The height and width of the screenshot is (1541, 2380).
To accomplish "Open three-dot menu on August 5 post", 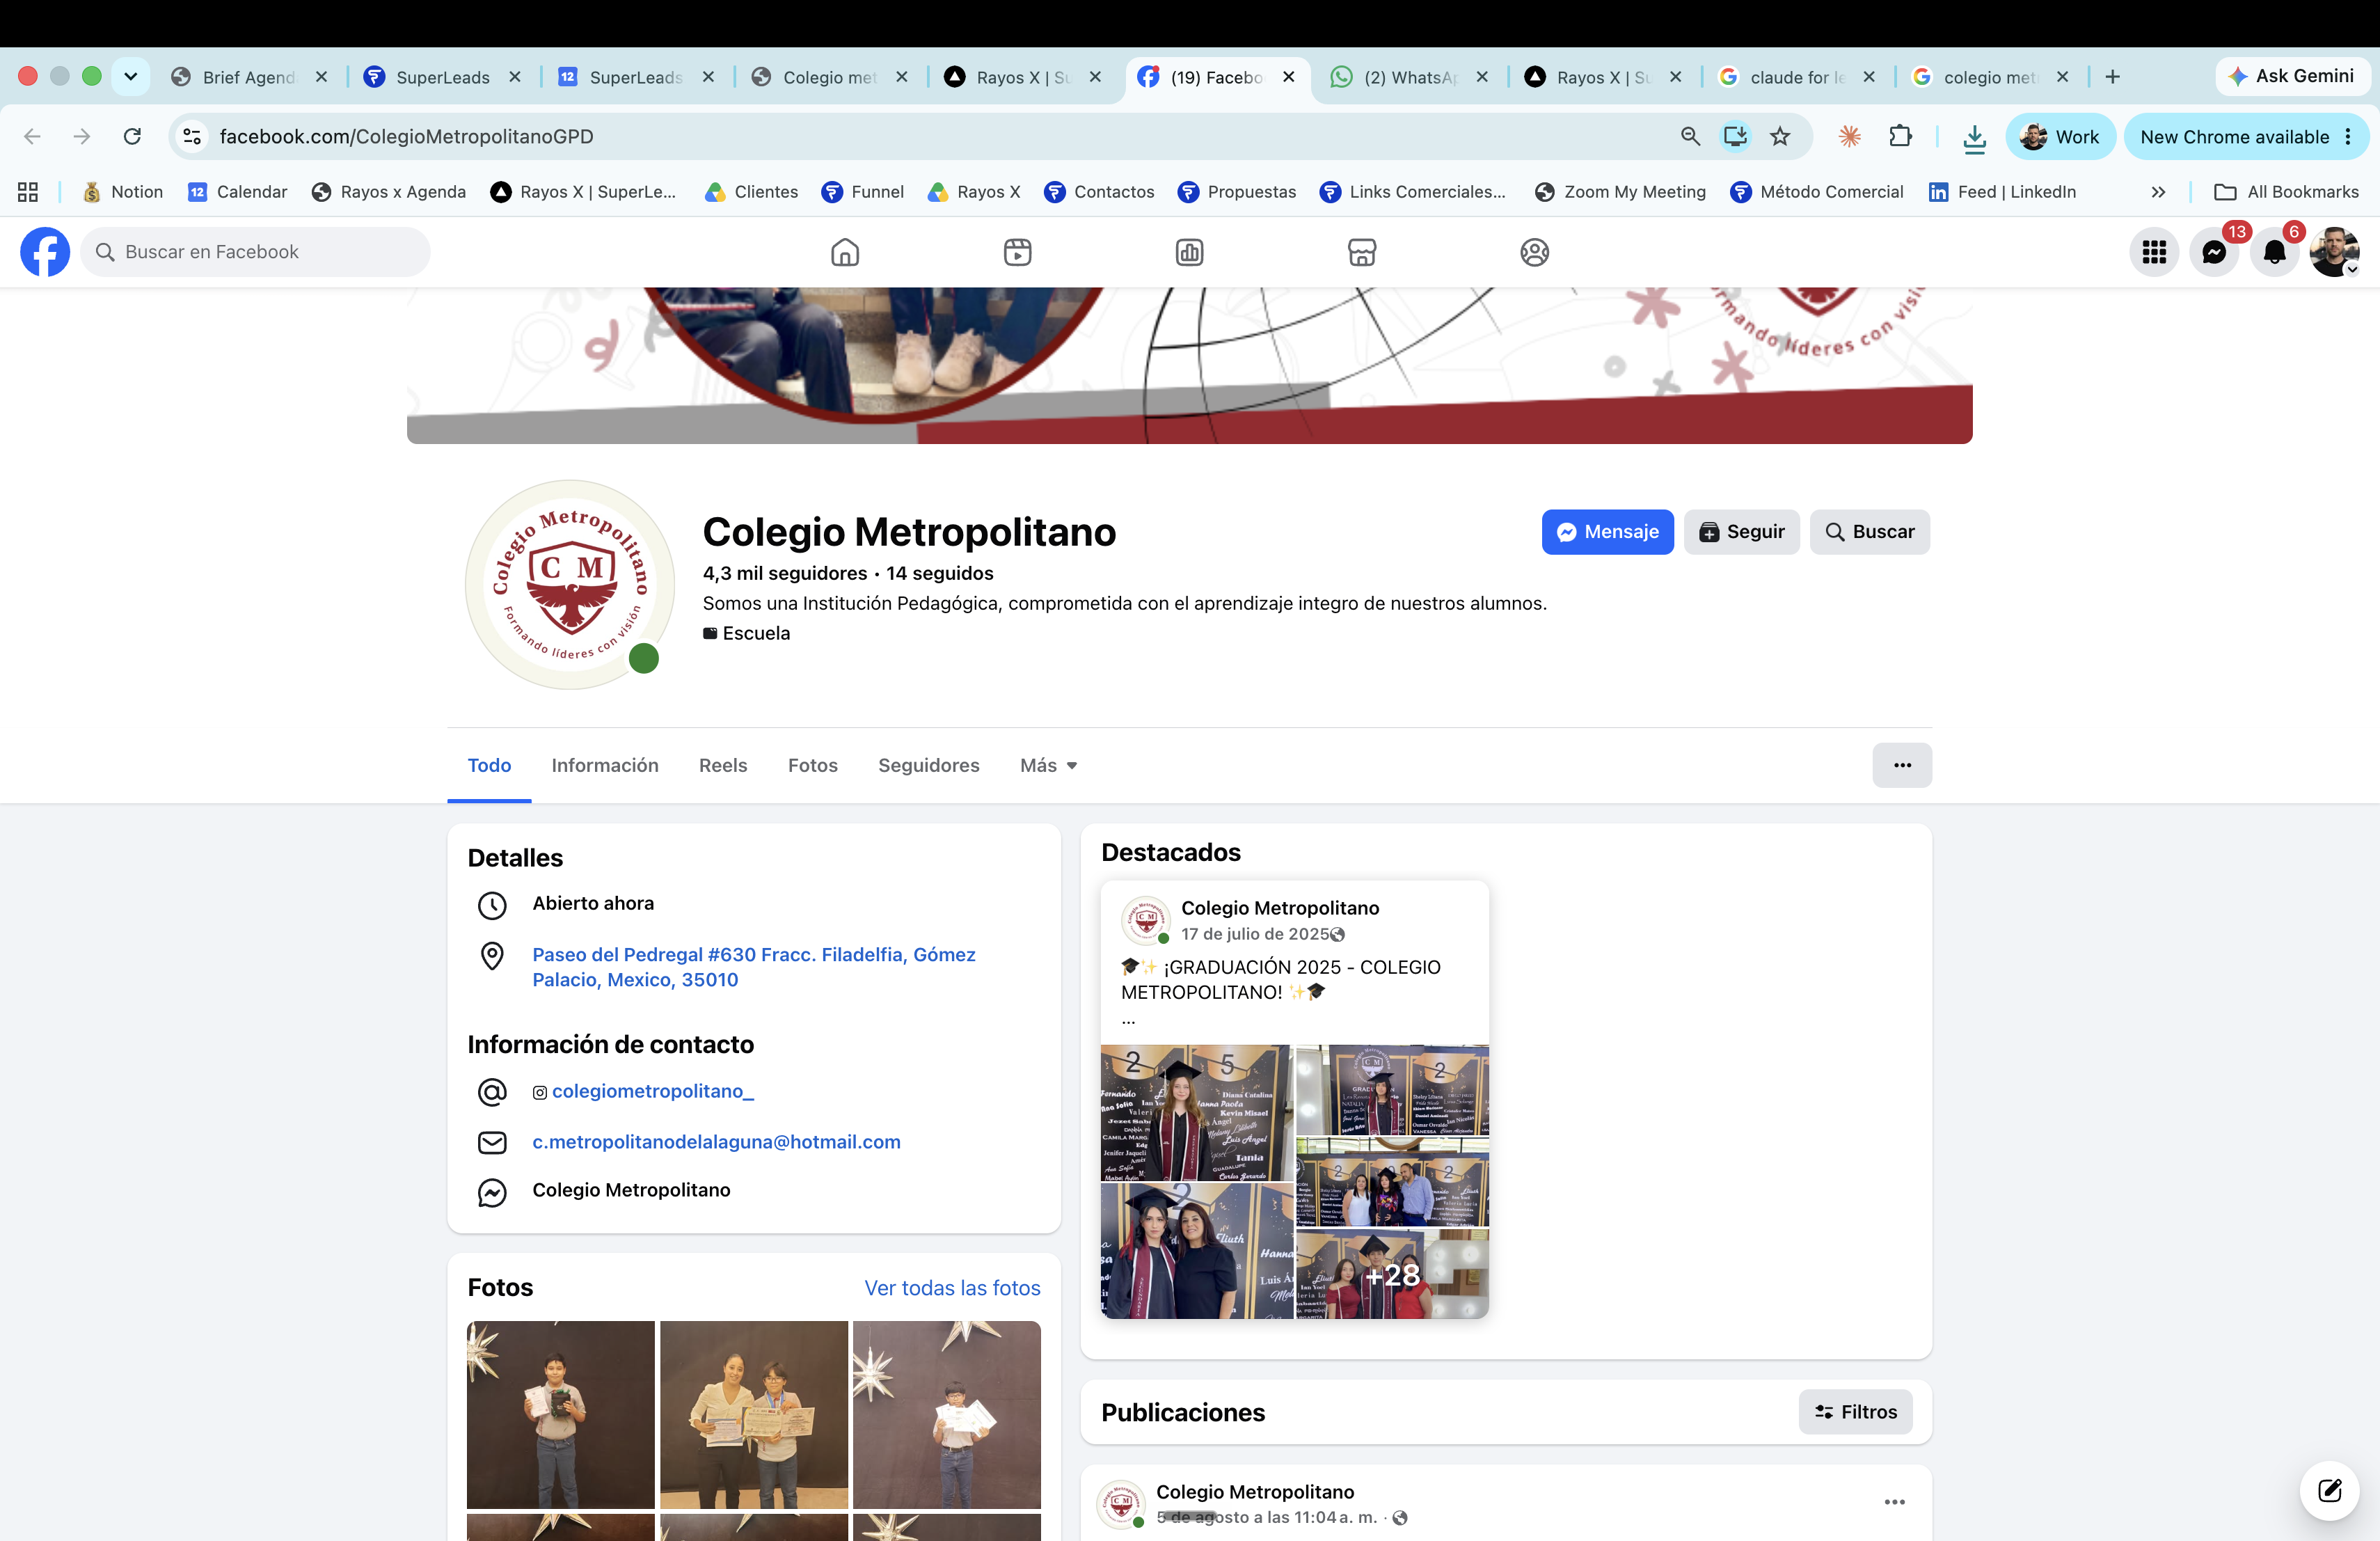I will (1894, 1502).
